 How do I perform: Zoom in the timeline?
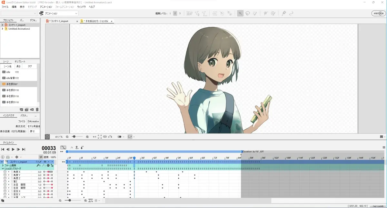tap(85, 201)
